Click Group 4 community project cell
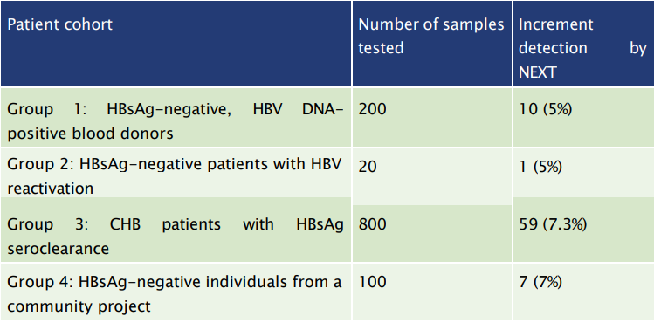This screenshot has height=323, width=654. pos(176,292)
